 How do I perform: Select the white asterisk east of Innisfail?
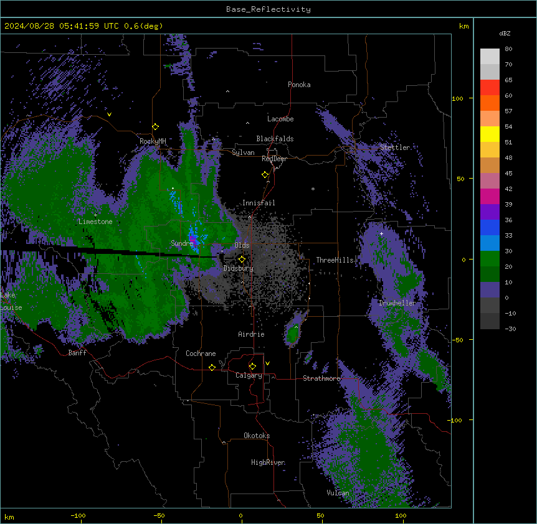coord(313,189)
